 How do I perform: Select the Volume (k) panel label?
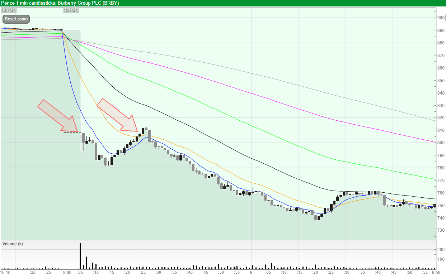[x=13, y=244]
